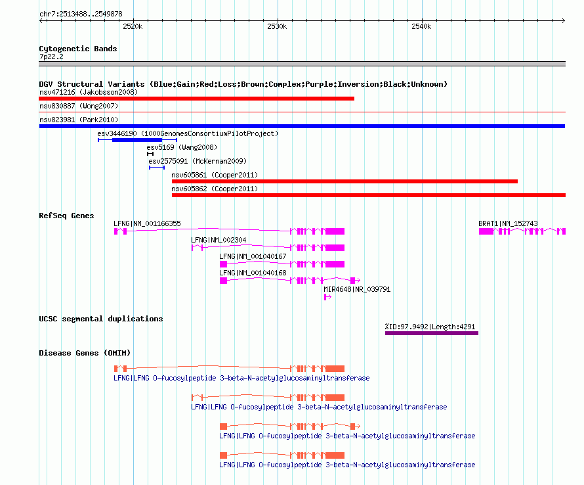Click the 2530k ruler tick label
This screenshot has height=485, width=584.
277,26
